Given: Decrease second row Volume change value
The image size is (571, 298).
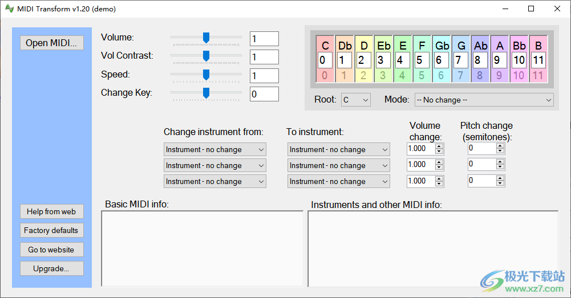Looking at the screenshot, I should [x=439, y=168].
